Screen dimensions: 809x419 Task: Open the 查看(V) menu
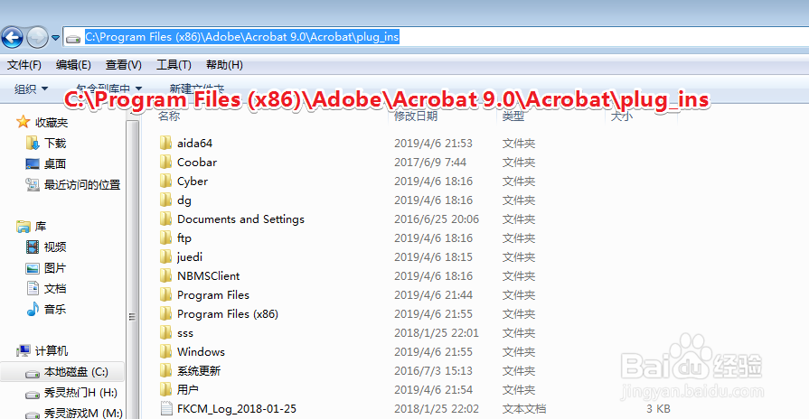coord(123,65)
